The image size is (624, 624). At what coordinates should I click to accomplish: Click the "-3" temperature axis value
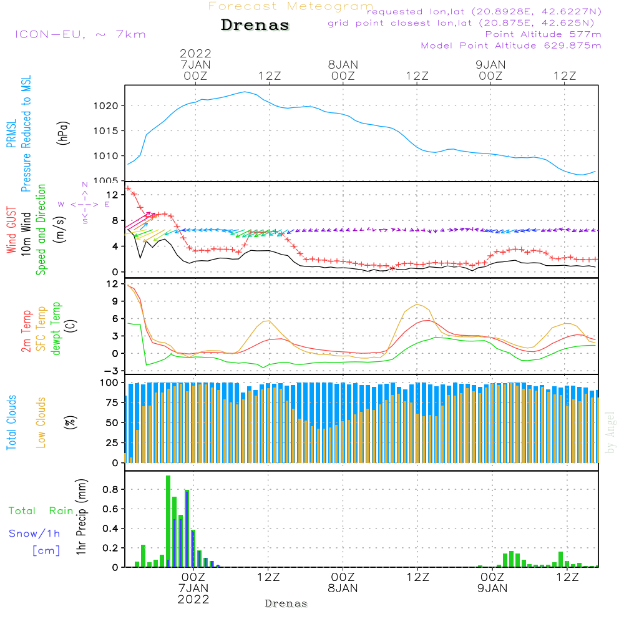110,371
